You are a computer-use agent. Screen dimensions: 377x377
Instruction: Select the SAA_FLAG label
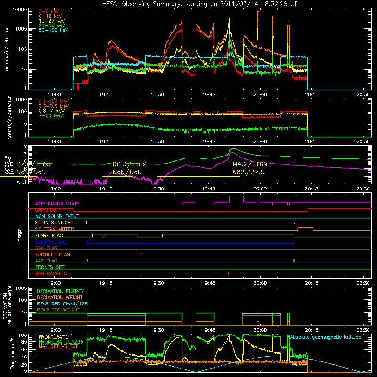tap(46, 248)
